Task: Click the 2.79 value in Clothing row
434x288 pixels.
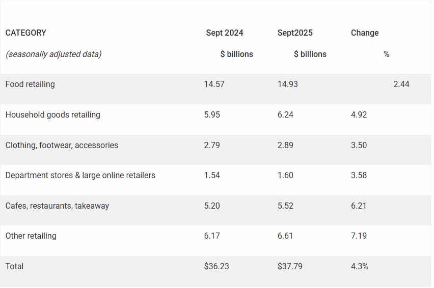Action: [x=212, y=146]
